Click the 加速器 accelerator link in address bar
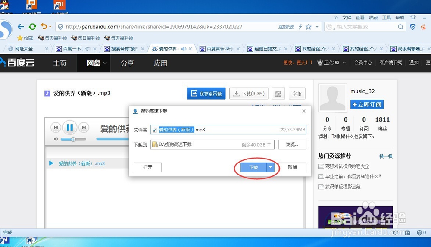This screenshot has height=247, width=431. [x=286, y=27]
